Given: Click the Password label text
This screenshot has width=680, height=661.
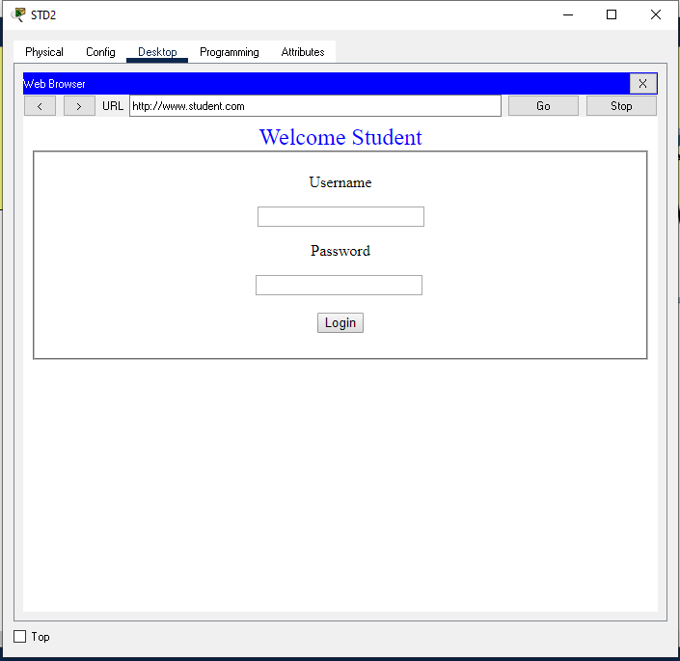Looking at the screenshot, I should (340, 251).
